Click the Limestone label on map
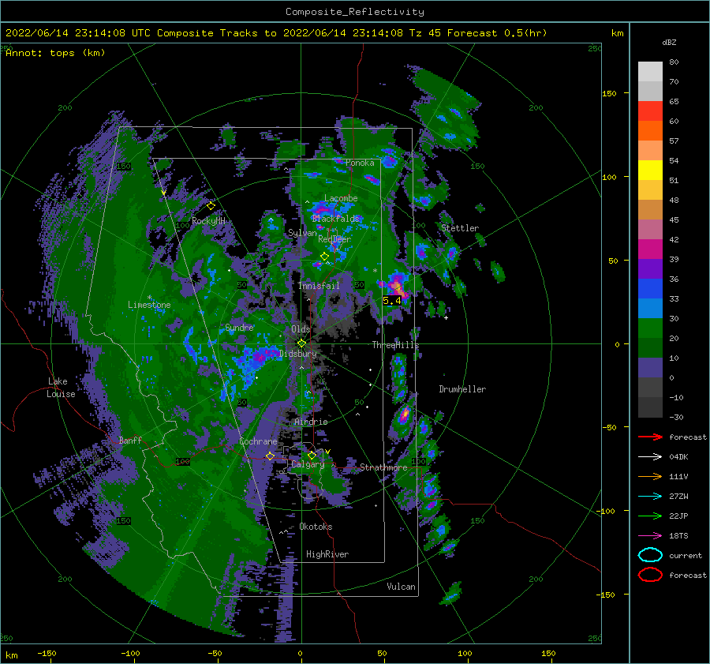The width and height of the screenshot is (710, 664). pos(149,305)
